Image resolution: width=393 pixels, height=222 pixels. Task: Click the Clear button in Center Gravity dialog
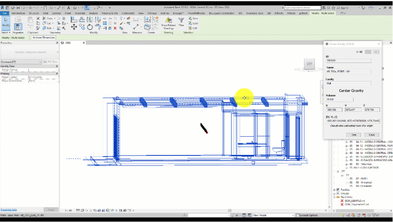[x=354, y=135]
